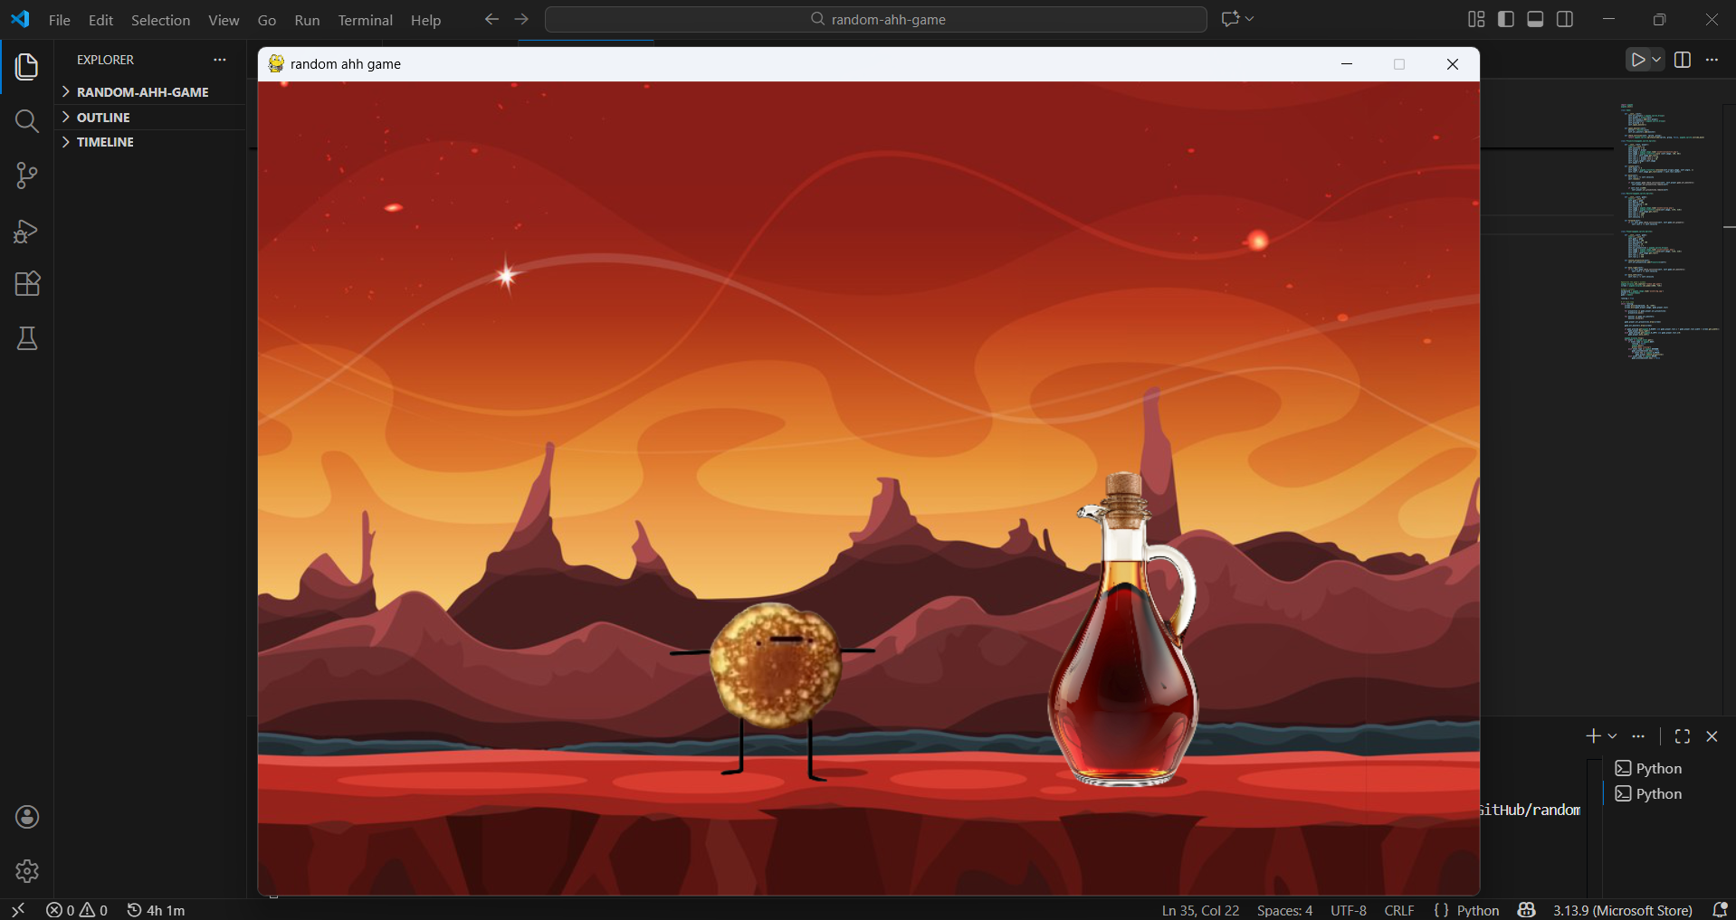Viewport: 1736px width, 920px height.
Task: Click the Run Python File play button
Action: [1637, 60]
